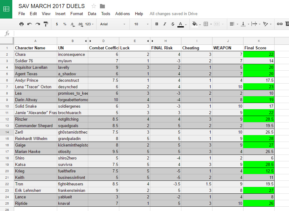Unhide columns via left arrow in column E header
289x211 pixels.
(148, 41)
